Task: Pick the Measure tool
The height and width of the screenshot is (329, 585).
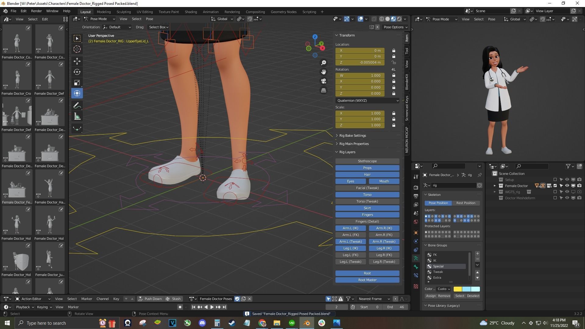Action: coord(77,117)
